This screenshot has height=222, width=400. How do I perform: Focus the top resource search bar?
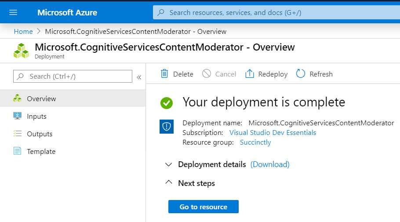pos(276,12)
